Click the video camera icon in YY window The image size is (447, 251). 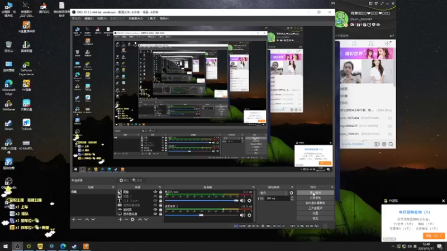pyautogui.click(x=377, y=144)
